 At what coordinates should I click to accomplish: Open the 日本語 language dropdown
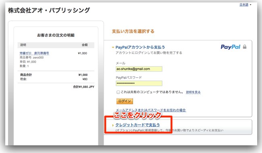245,5
